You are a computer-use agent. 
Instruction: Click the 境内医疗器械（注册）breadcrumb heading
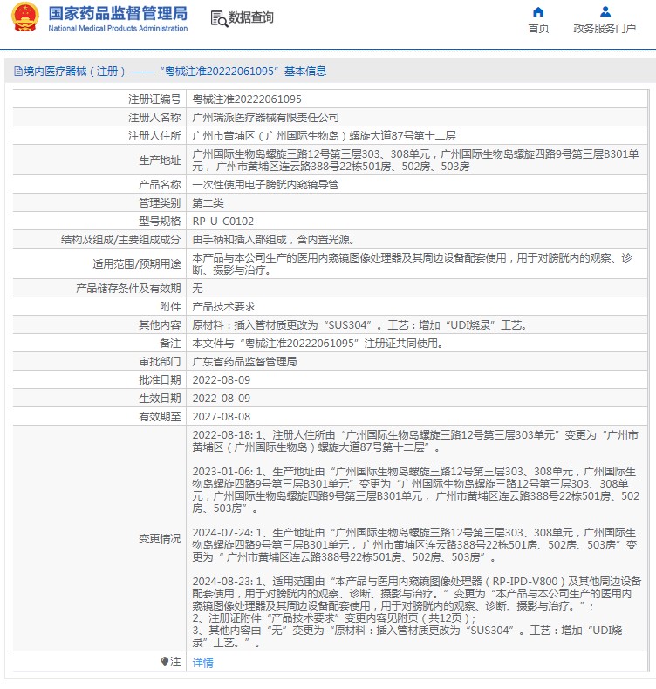[170, 72]
